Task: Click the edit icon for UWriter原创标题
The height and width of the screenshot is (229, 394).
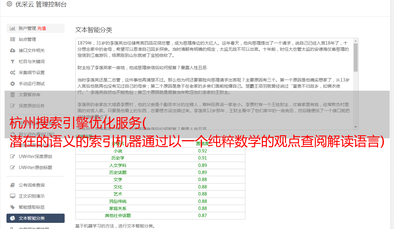Action: [x=13, y=168]
